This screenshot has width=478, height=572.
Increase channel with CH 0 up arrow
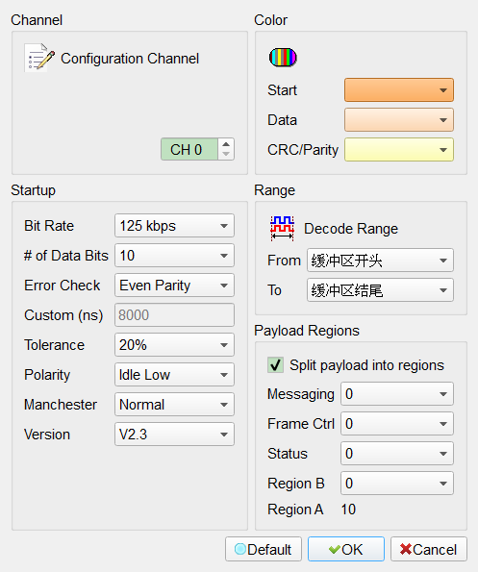pos(226,144)
